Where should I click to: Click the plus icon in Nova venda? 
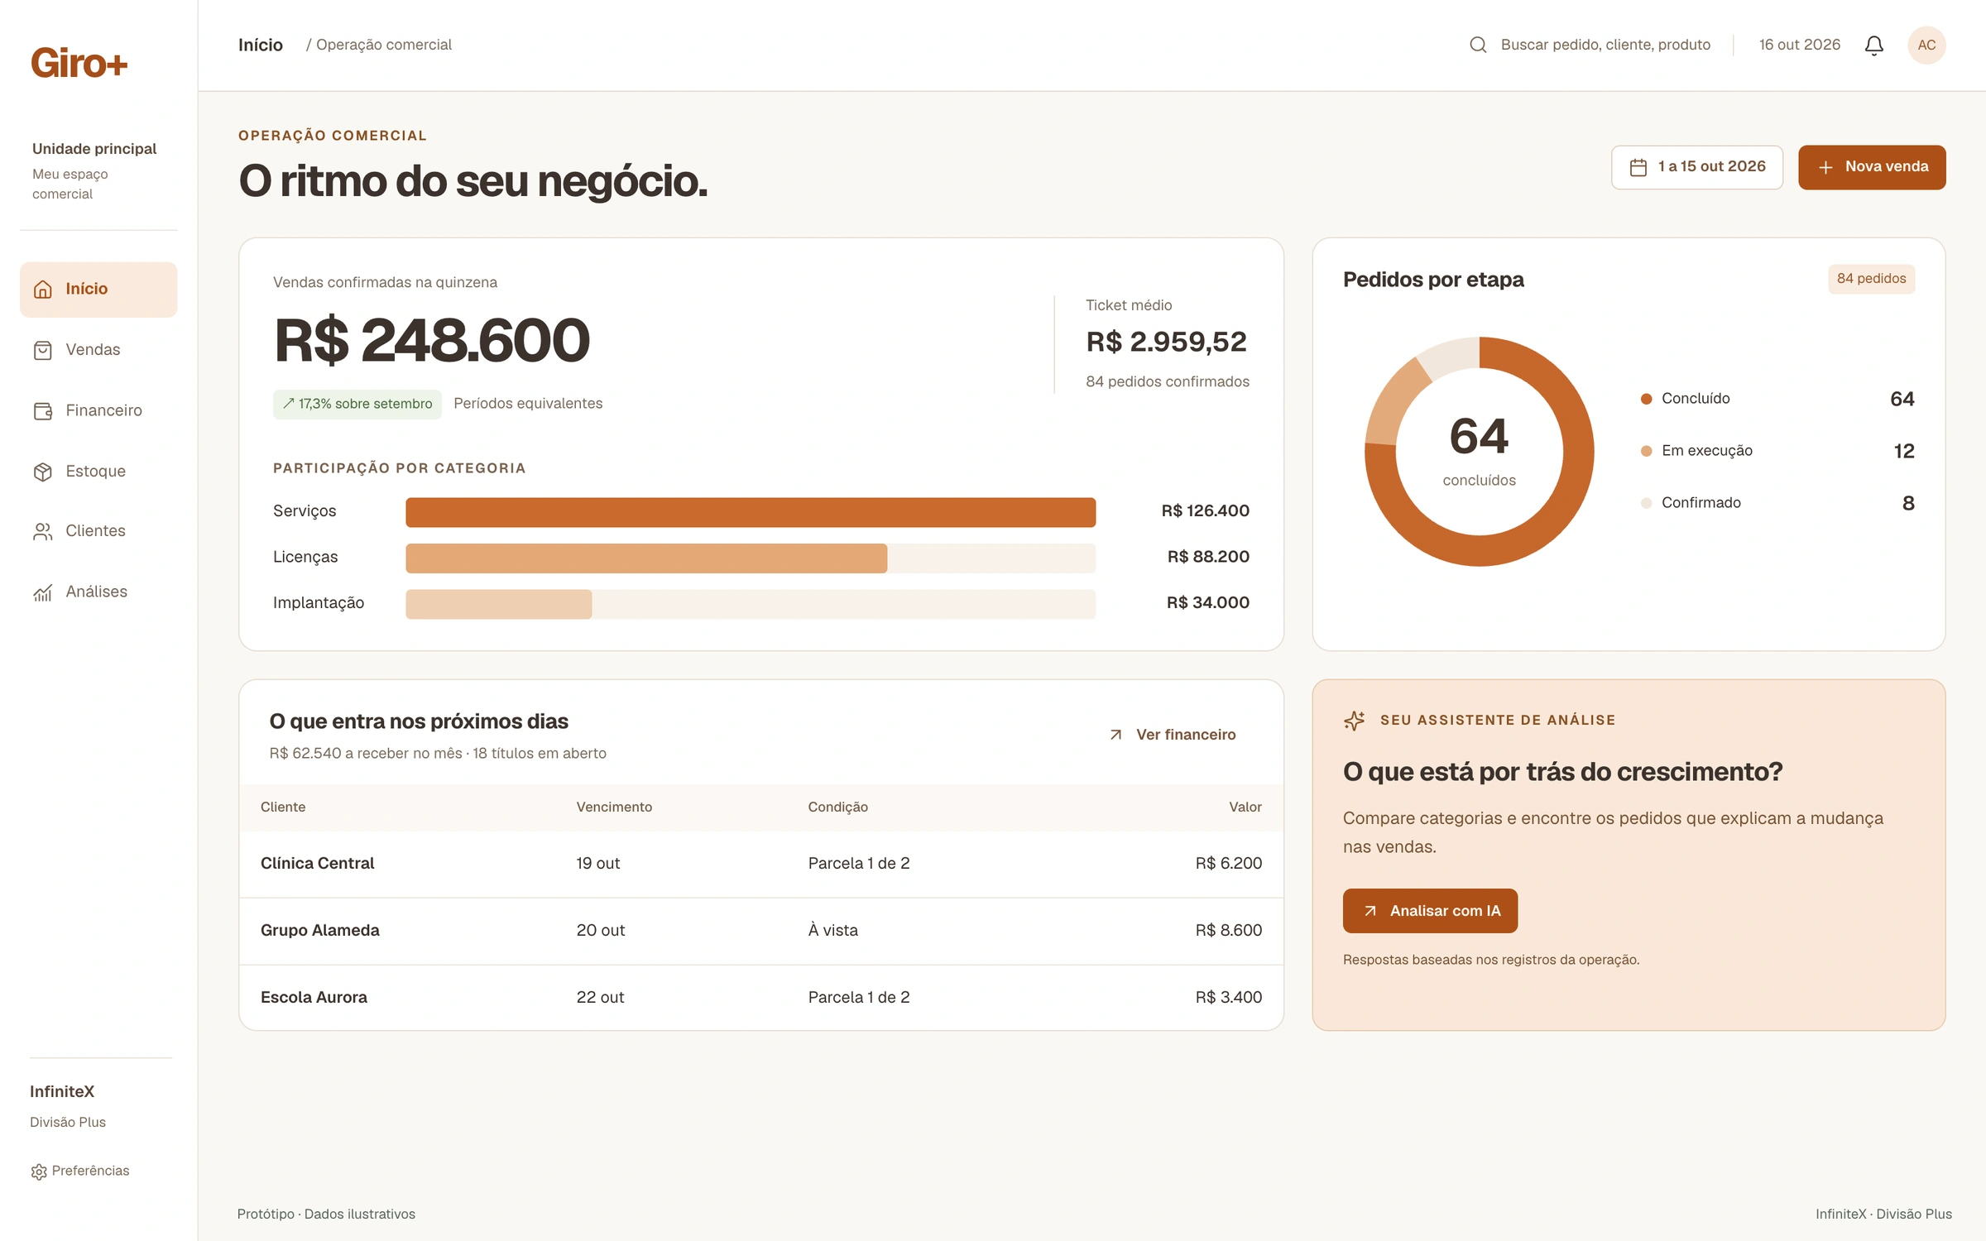coord(1825,167)
